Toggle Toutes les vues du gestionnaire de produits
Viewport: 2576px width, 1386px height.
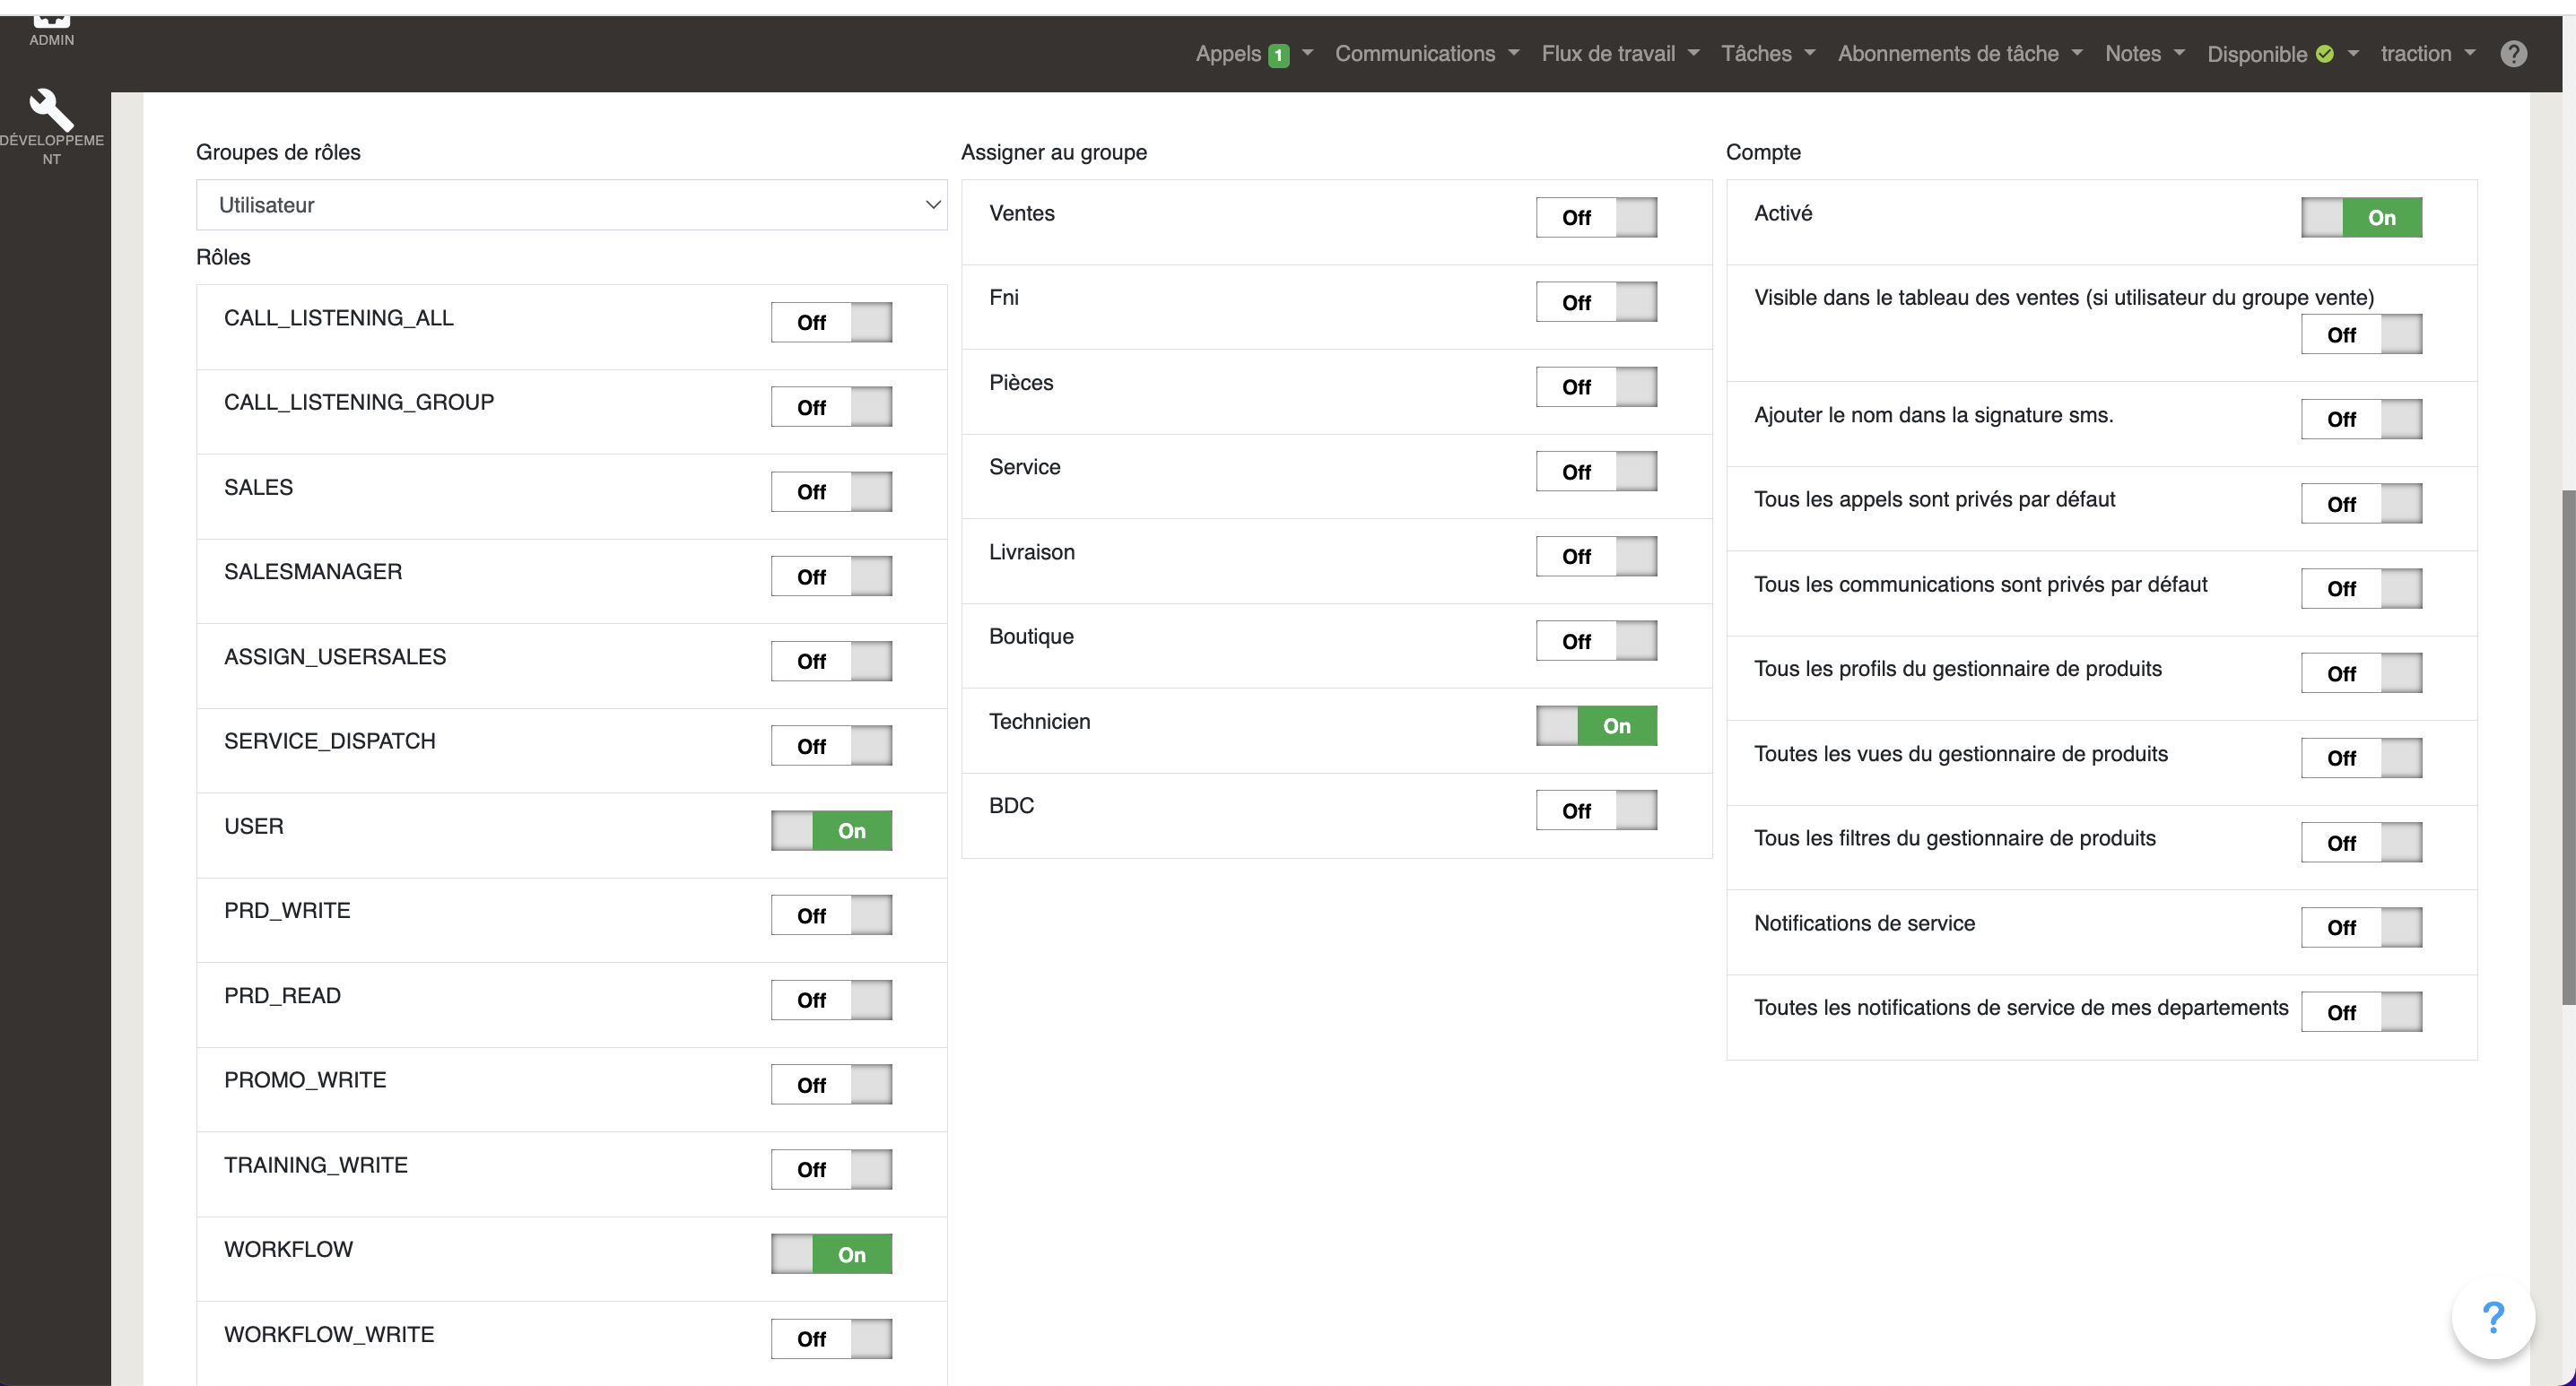[2361, 758]
